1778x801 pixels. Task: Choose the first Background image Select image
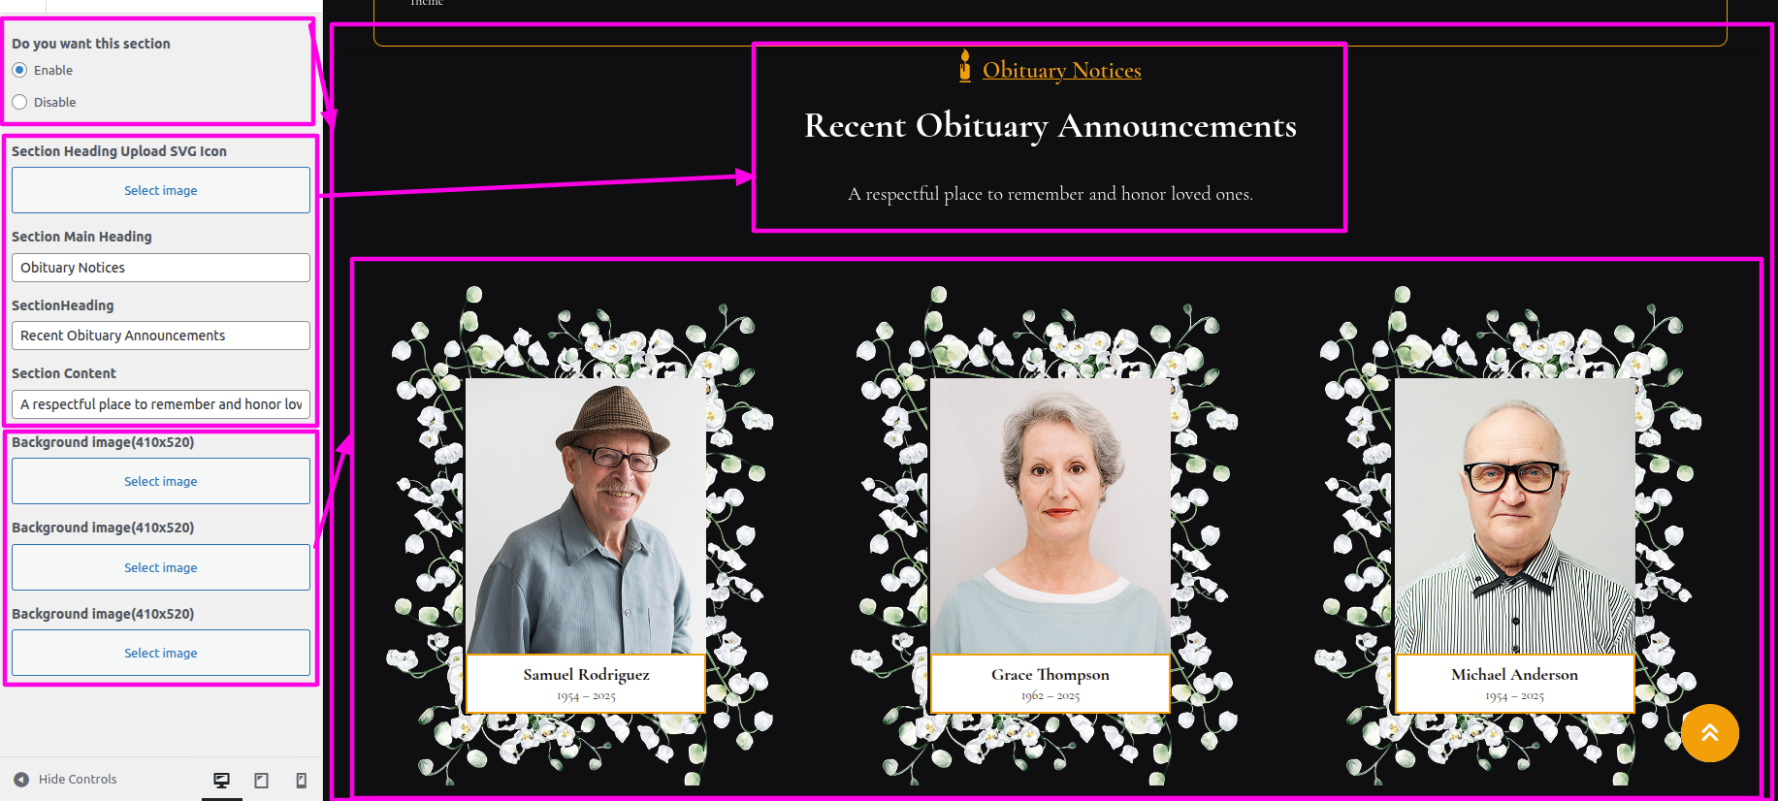(161, 481)
